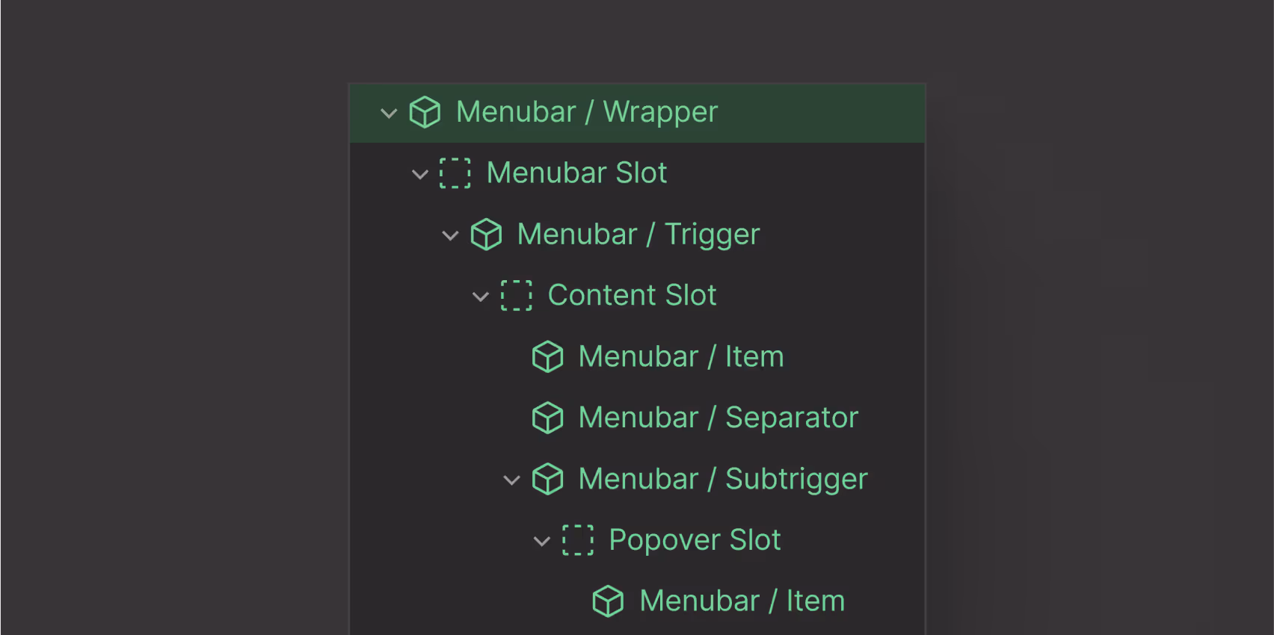
Task: Collapse the Menubar / Trigger node
Action: [450, 235]
